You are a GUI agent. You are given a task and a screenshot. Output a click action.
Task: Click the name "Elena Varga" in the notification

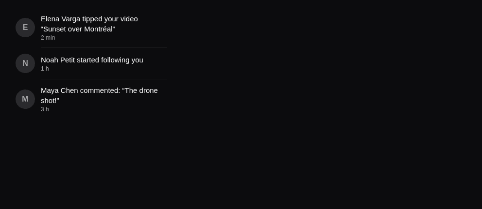pos(61,19)
